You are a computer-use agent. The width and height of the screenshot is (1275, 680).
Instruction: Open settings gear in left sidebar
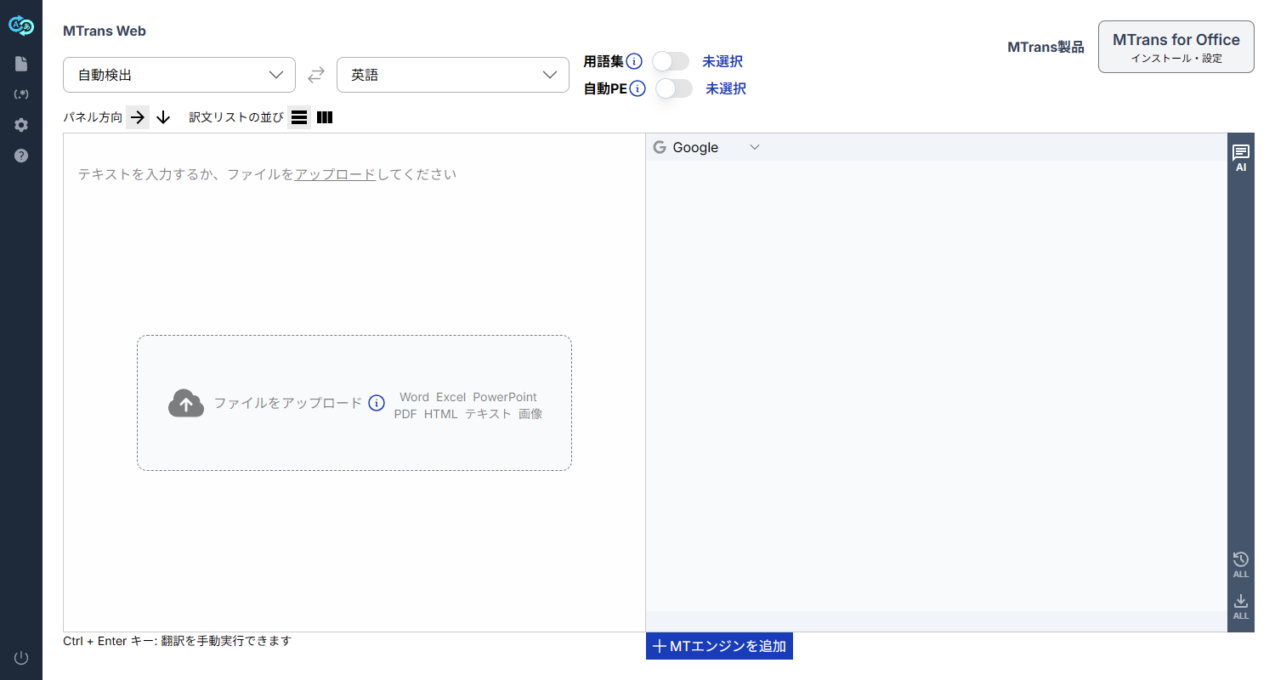point(21,125)
